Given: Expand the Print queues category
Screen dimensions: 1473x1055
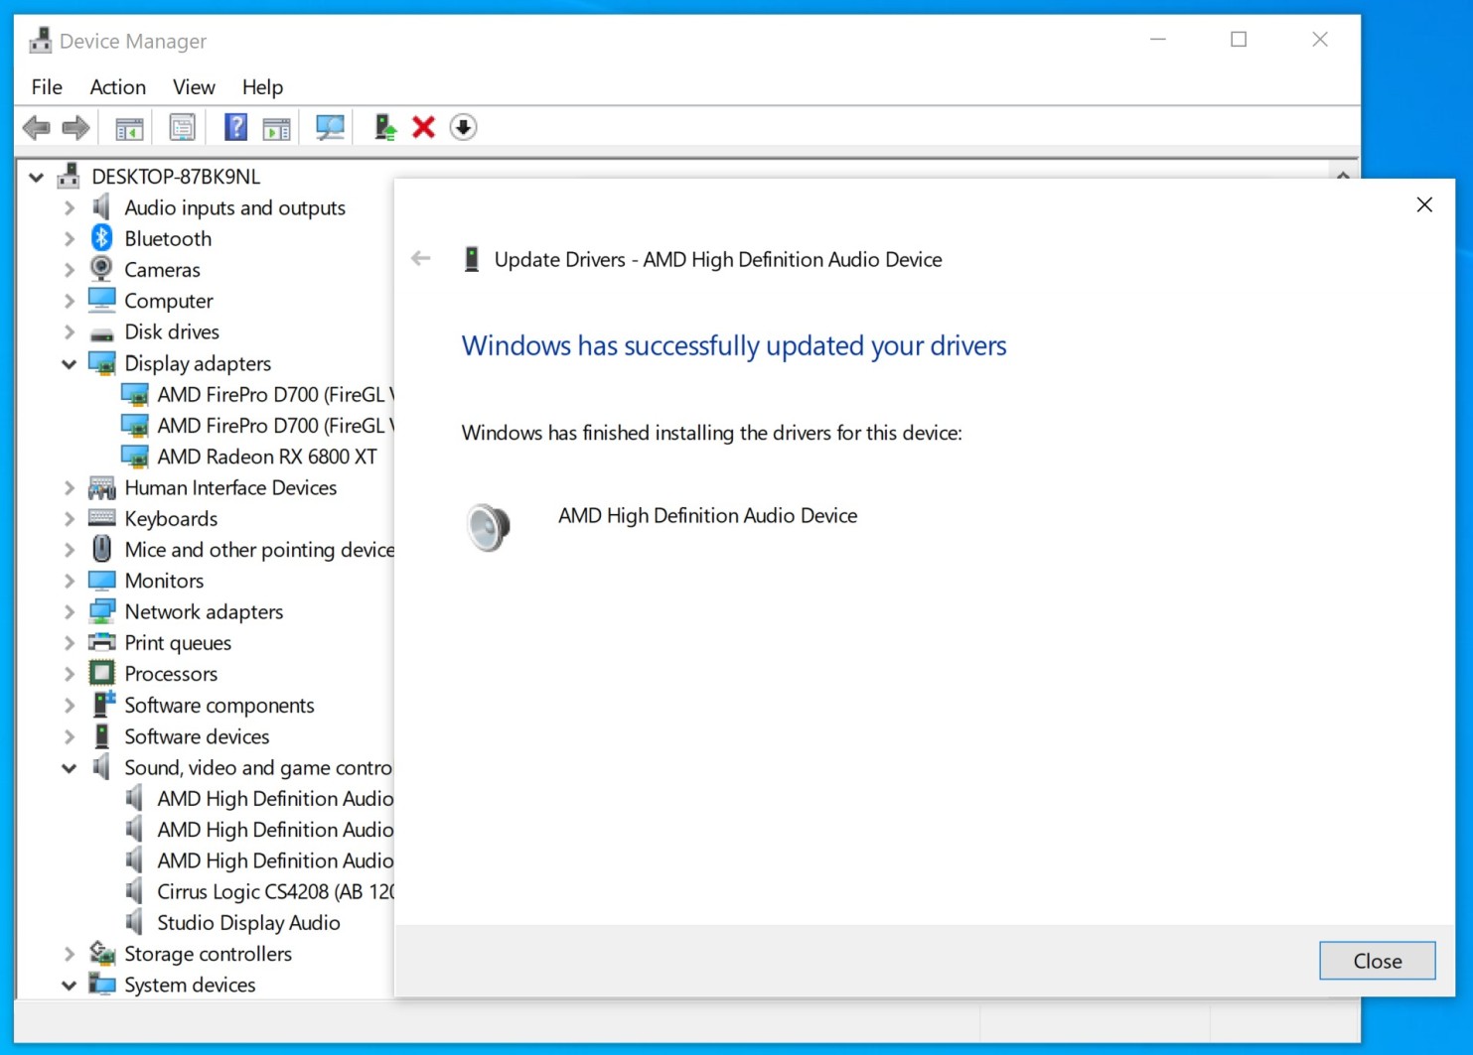Looking at the screenshot, I should point(70,643).
